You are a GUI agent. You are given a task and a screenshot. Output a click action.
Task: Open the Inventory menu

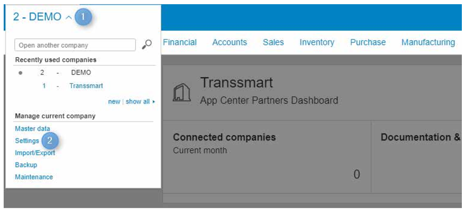coord(317,42)
